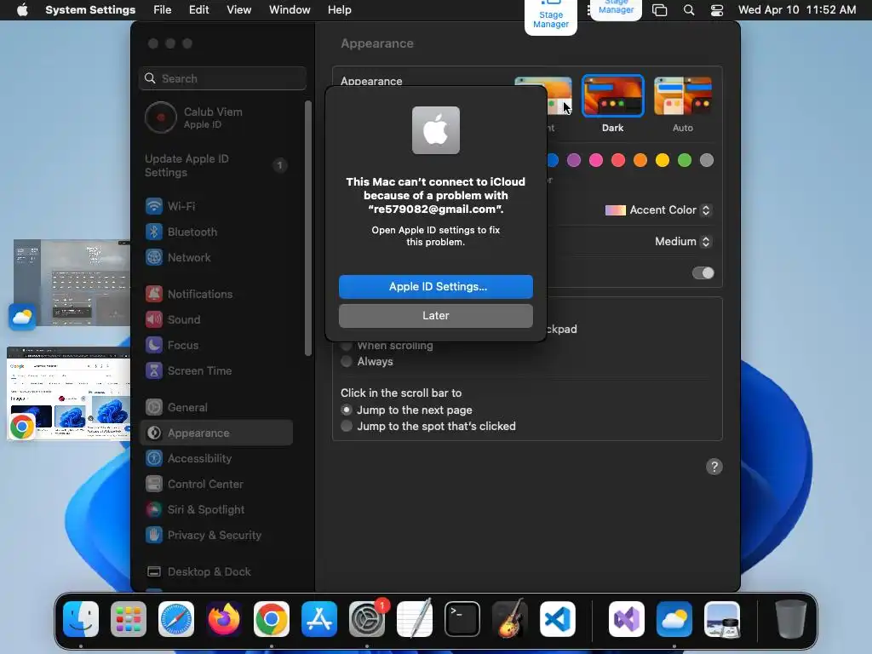The height and width of the screenshot is (654, 872).
Task: Open TextEdit from the Dock
Action: click(415, 619)
